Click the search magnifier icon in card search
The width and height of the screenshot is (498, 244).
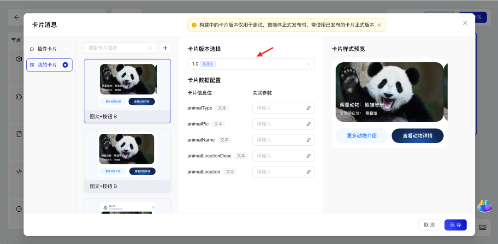click(150, 48)
